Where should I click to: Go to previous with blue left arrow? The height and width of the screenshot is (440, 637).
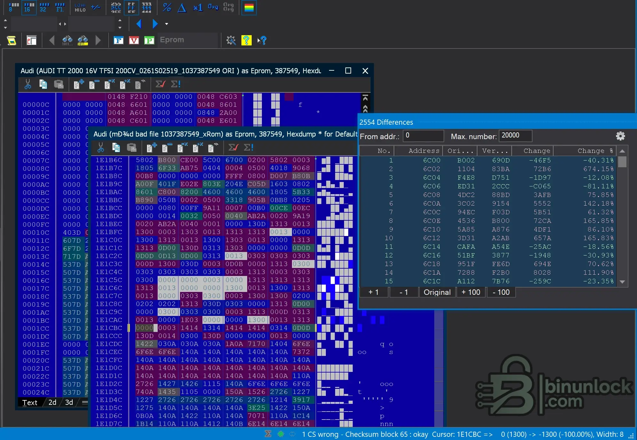[x=139, y=24]
